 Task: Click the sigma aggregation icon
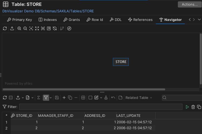39,98
